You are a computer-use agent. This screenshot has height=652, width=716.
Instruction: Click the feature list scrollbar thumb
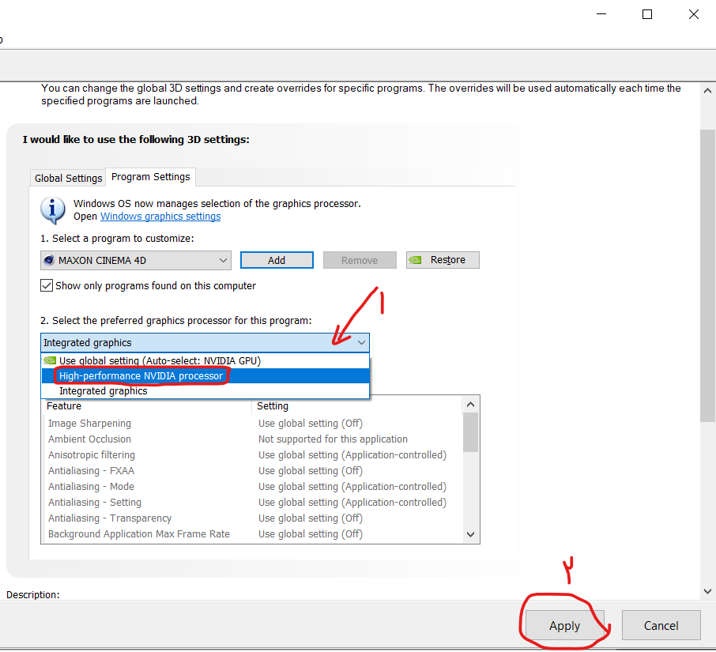coord(471,432)
